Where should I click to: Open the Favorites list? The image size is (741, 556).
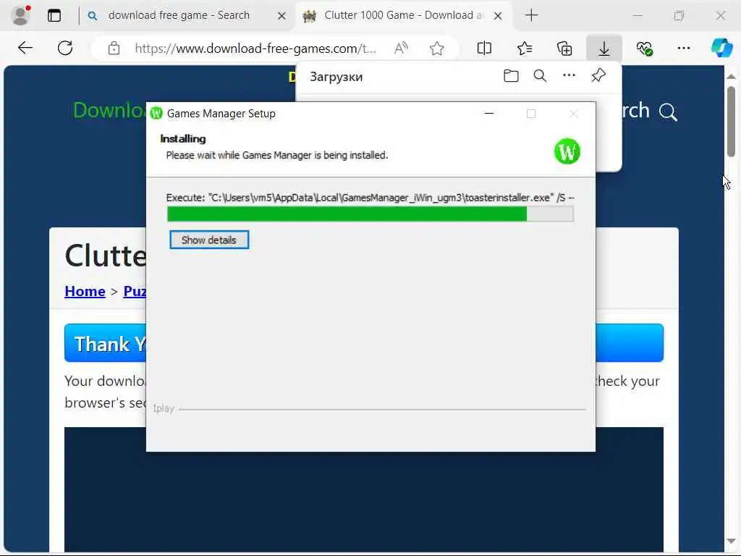(x=524, y=49)
